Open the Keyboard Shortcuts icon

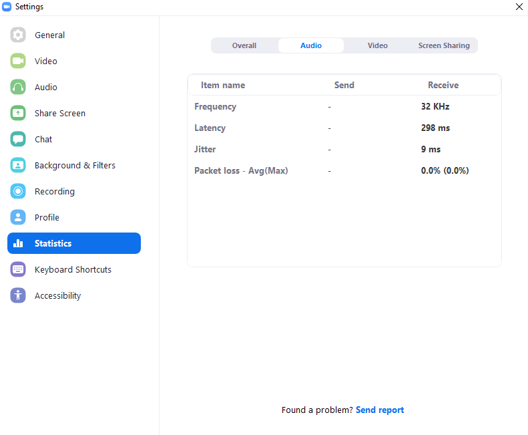[18, 269]
